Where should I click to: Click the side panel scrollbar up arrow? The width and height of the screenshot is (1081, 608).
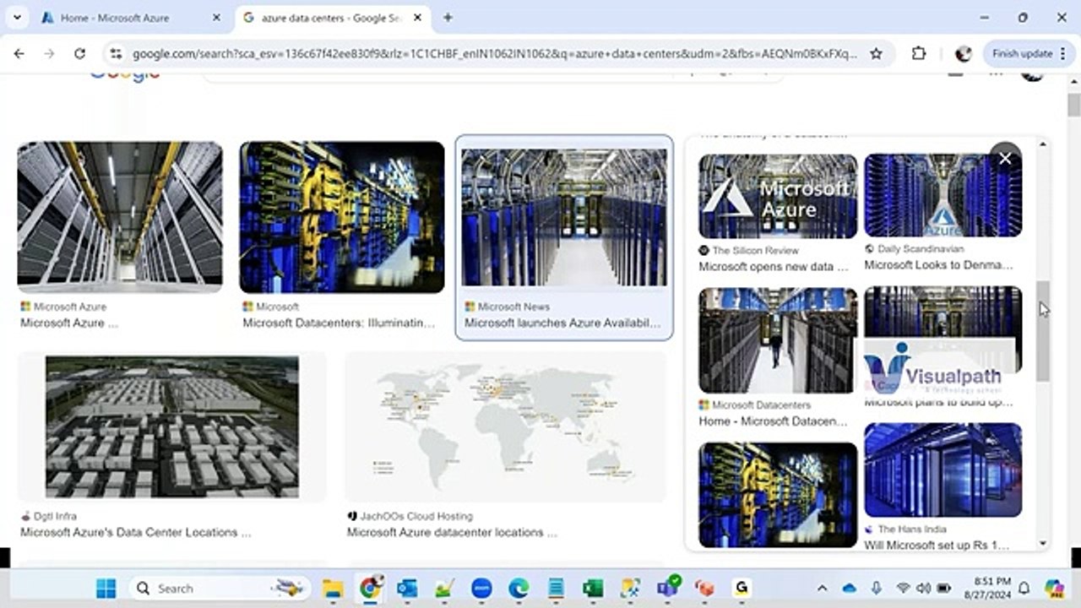click(1043, 144)
